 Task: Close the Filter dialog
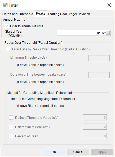click(x=109, y=5)
